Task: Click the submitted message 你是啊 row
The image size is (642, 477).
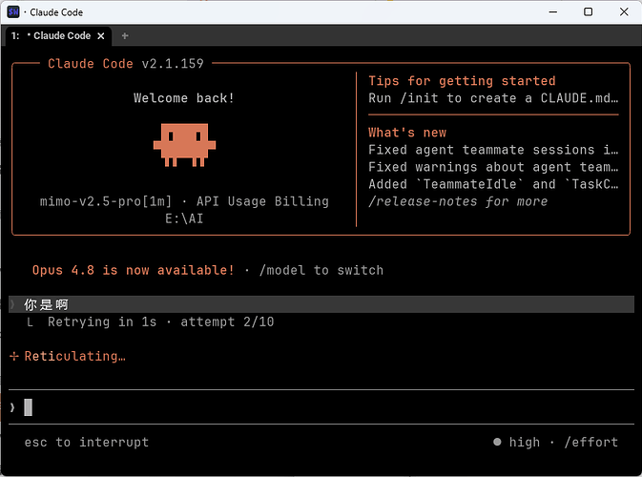Action: click(x=321, y=304)
